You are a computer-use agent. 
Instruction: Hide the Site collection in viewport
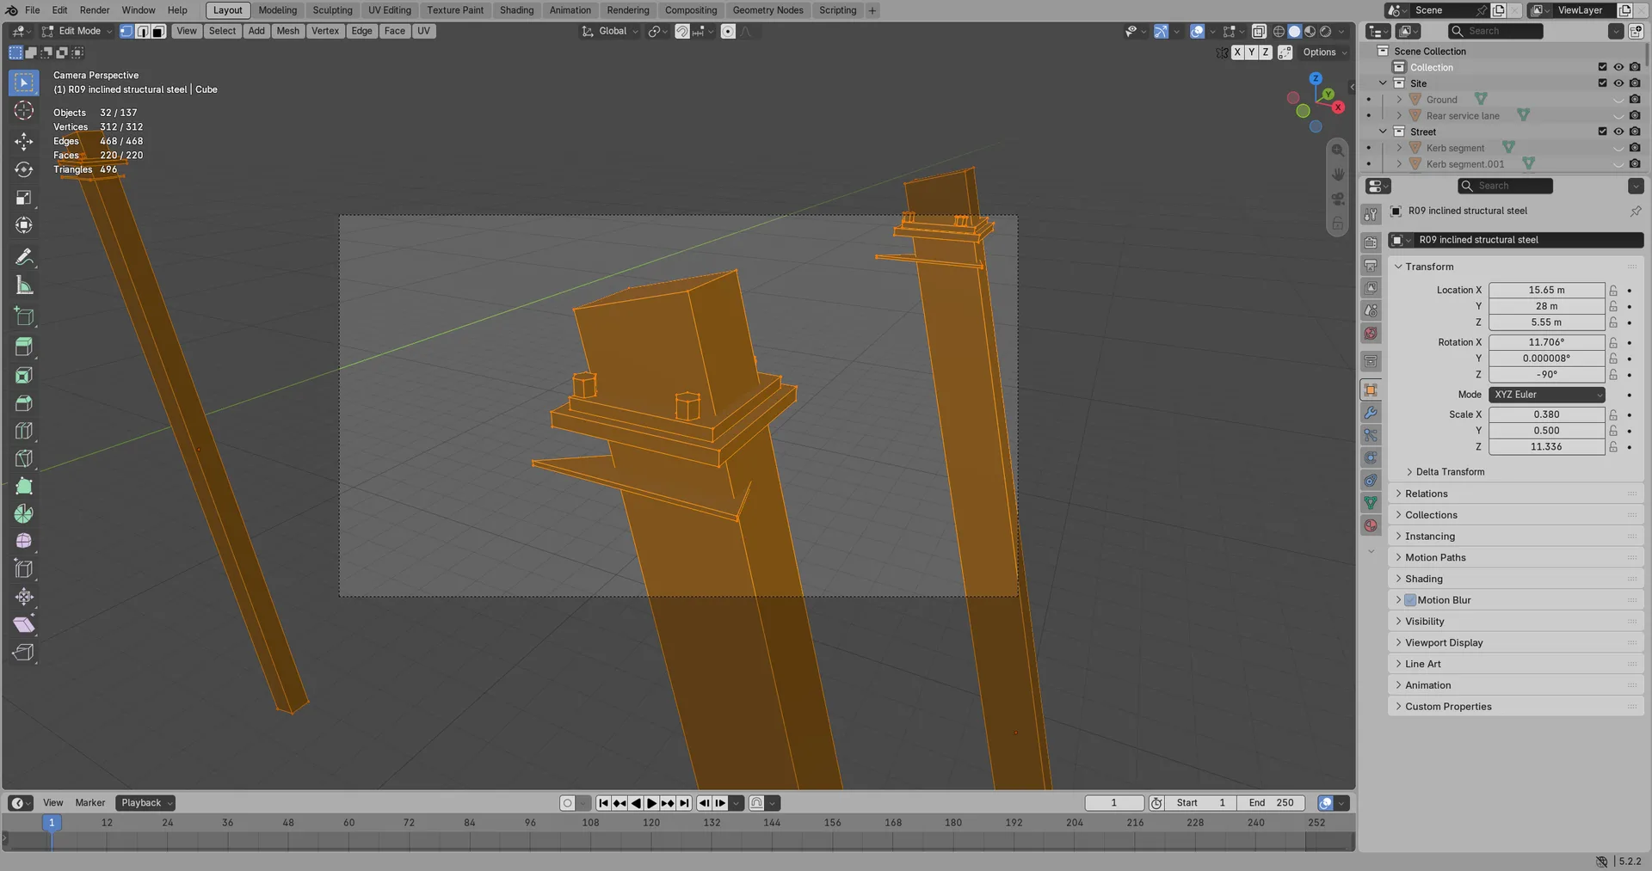coord(1618,83)
